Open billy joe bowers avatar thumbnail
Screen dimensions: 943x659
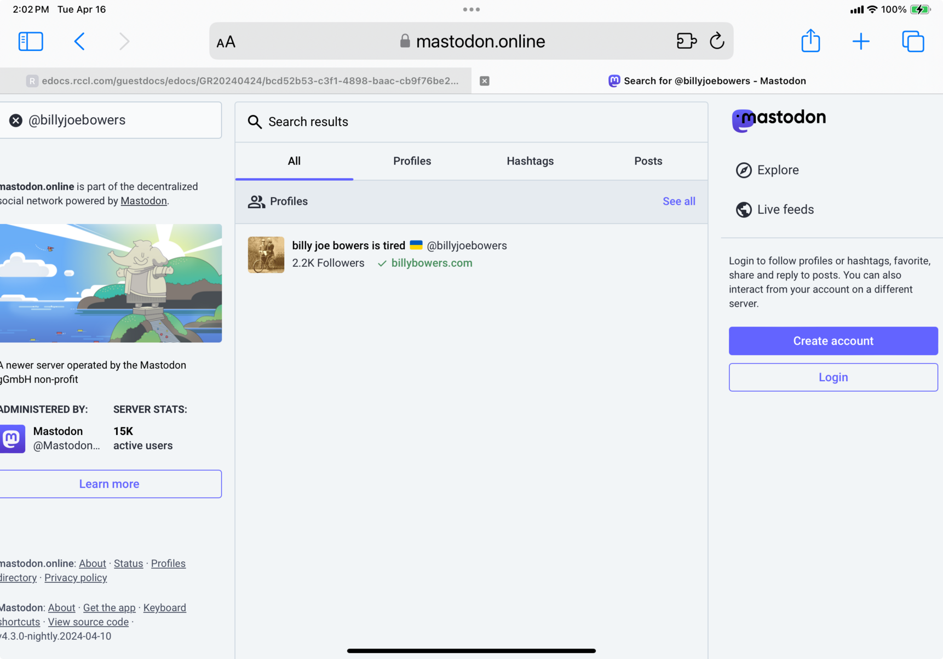coord(266,255)
